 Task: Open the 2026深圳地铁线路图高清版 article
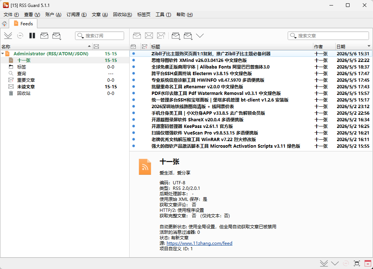pos(193,107)
